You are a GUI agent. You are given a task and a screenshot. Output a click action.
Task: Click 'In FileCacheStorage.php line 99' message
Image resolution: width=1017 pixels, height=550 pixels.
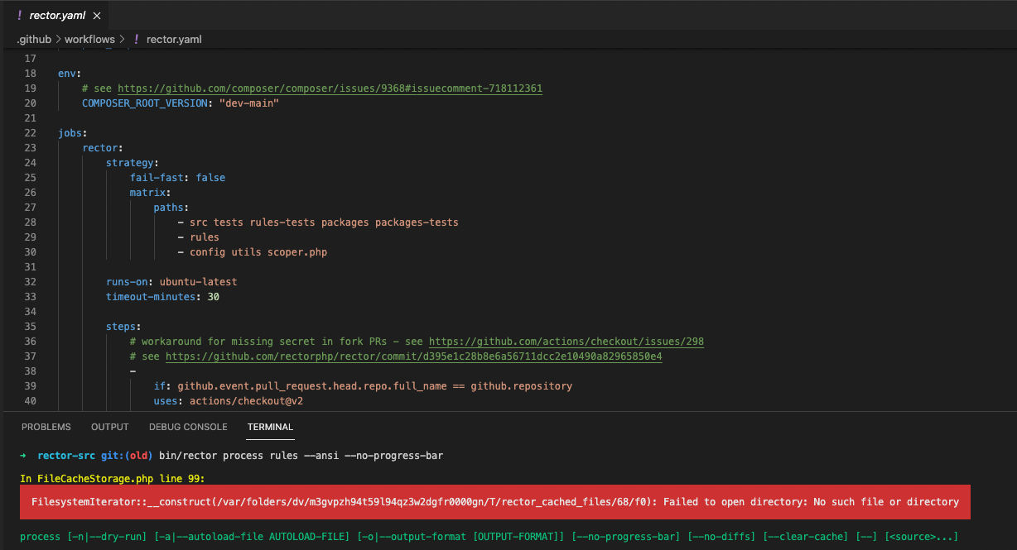[x=112, y=479]
